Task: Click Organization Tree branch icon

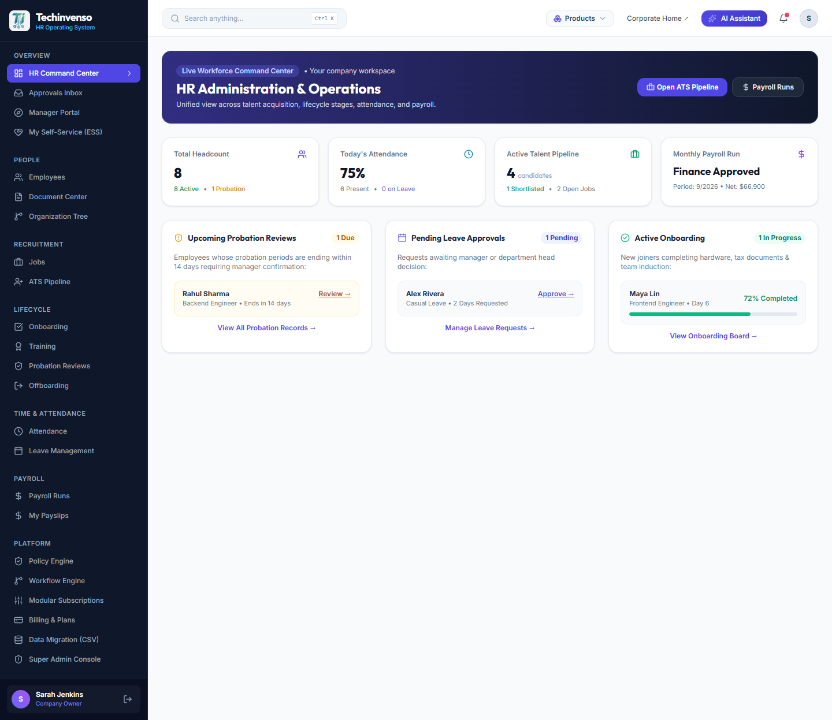Action: coord(18,217)
